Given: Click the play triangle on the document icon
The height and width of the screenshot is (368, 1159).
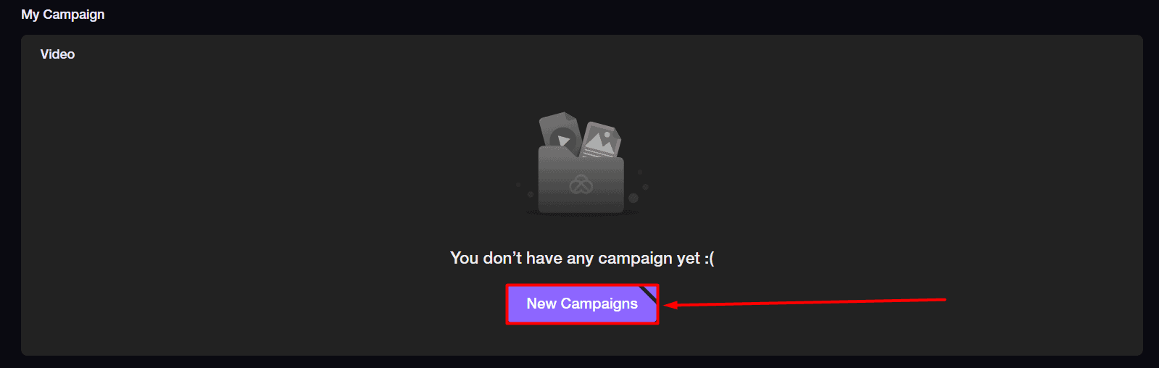Looking at the screenshot, I should pos(563,139).
